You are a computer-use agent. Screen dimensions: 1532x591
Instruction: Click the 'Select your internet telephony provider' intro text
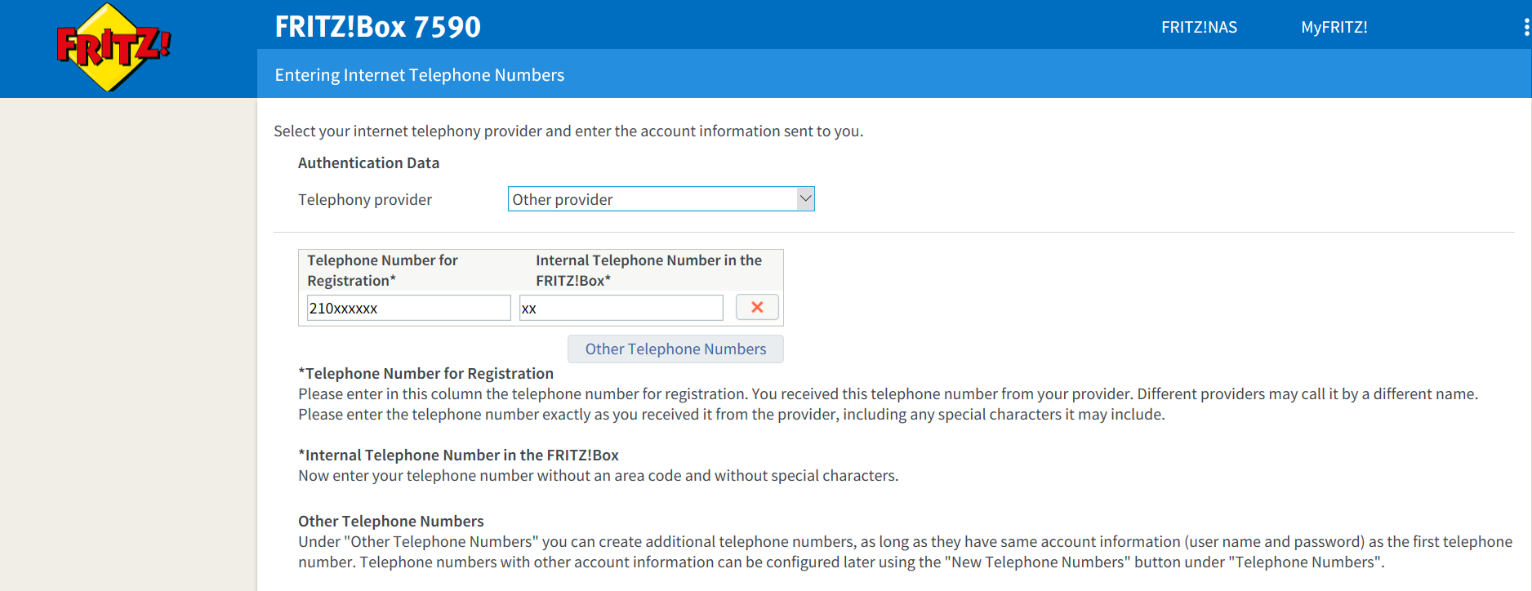[x=568, y=131]
